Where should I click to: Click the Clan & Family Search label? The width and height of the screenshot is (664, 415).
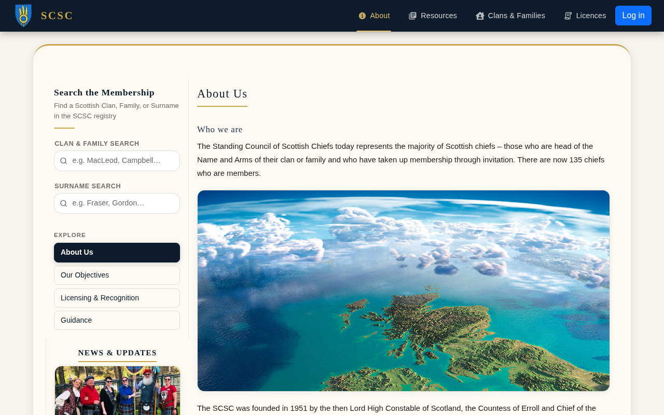(97, 144)
